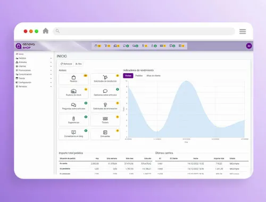Screen dimensions: 266x202
Task: Click the 'Este año' column header
Action: click(x=147, y=158)
